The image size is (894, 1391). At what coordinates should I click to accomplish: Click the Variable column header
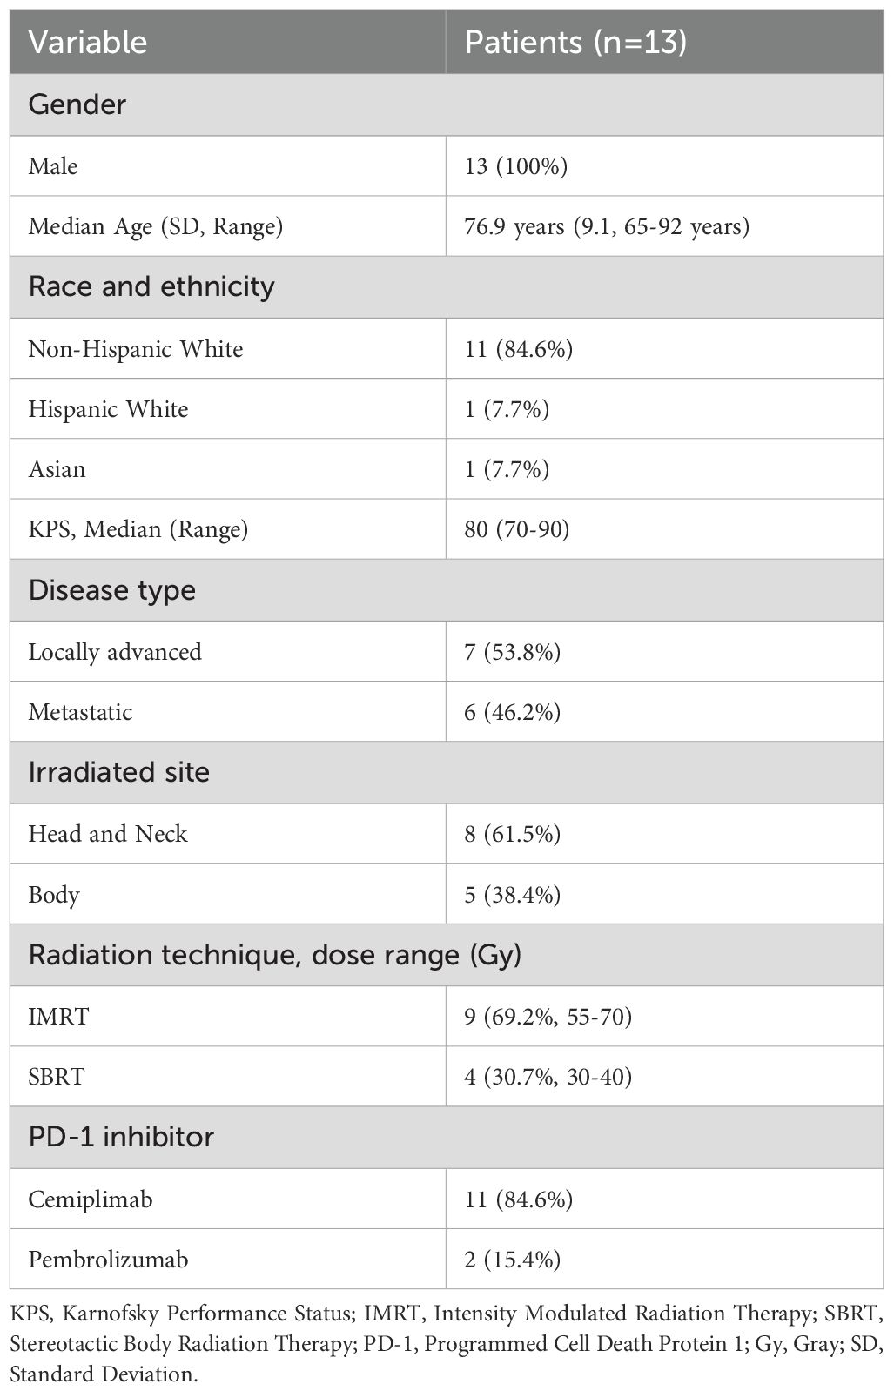(88, 43)
